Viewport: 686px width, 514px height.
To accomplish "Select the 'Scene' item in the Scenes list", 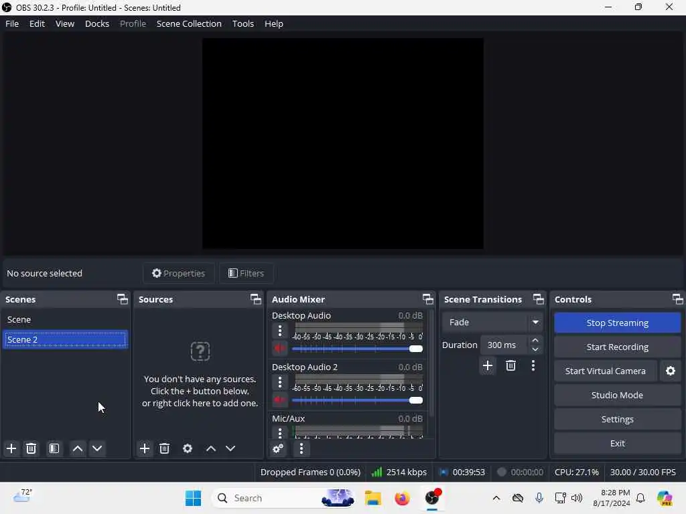I will pos(65,319).
